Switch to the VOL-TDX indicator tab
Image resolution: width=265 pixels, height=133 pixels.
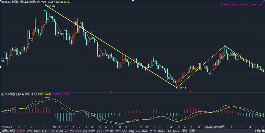pos(103,131)
